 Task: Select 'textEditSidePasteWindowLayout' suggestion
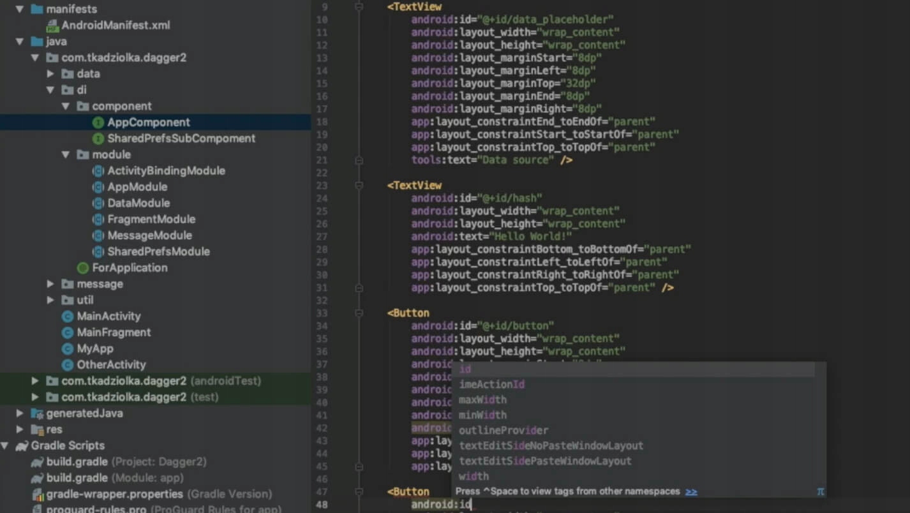point(633,461)
